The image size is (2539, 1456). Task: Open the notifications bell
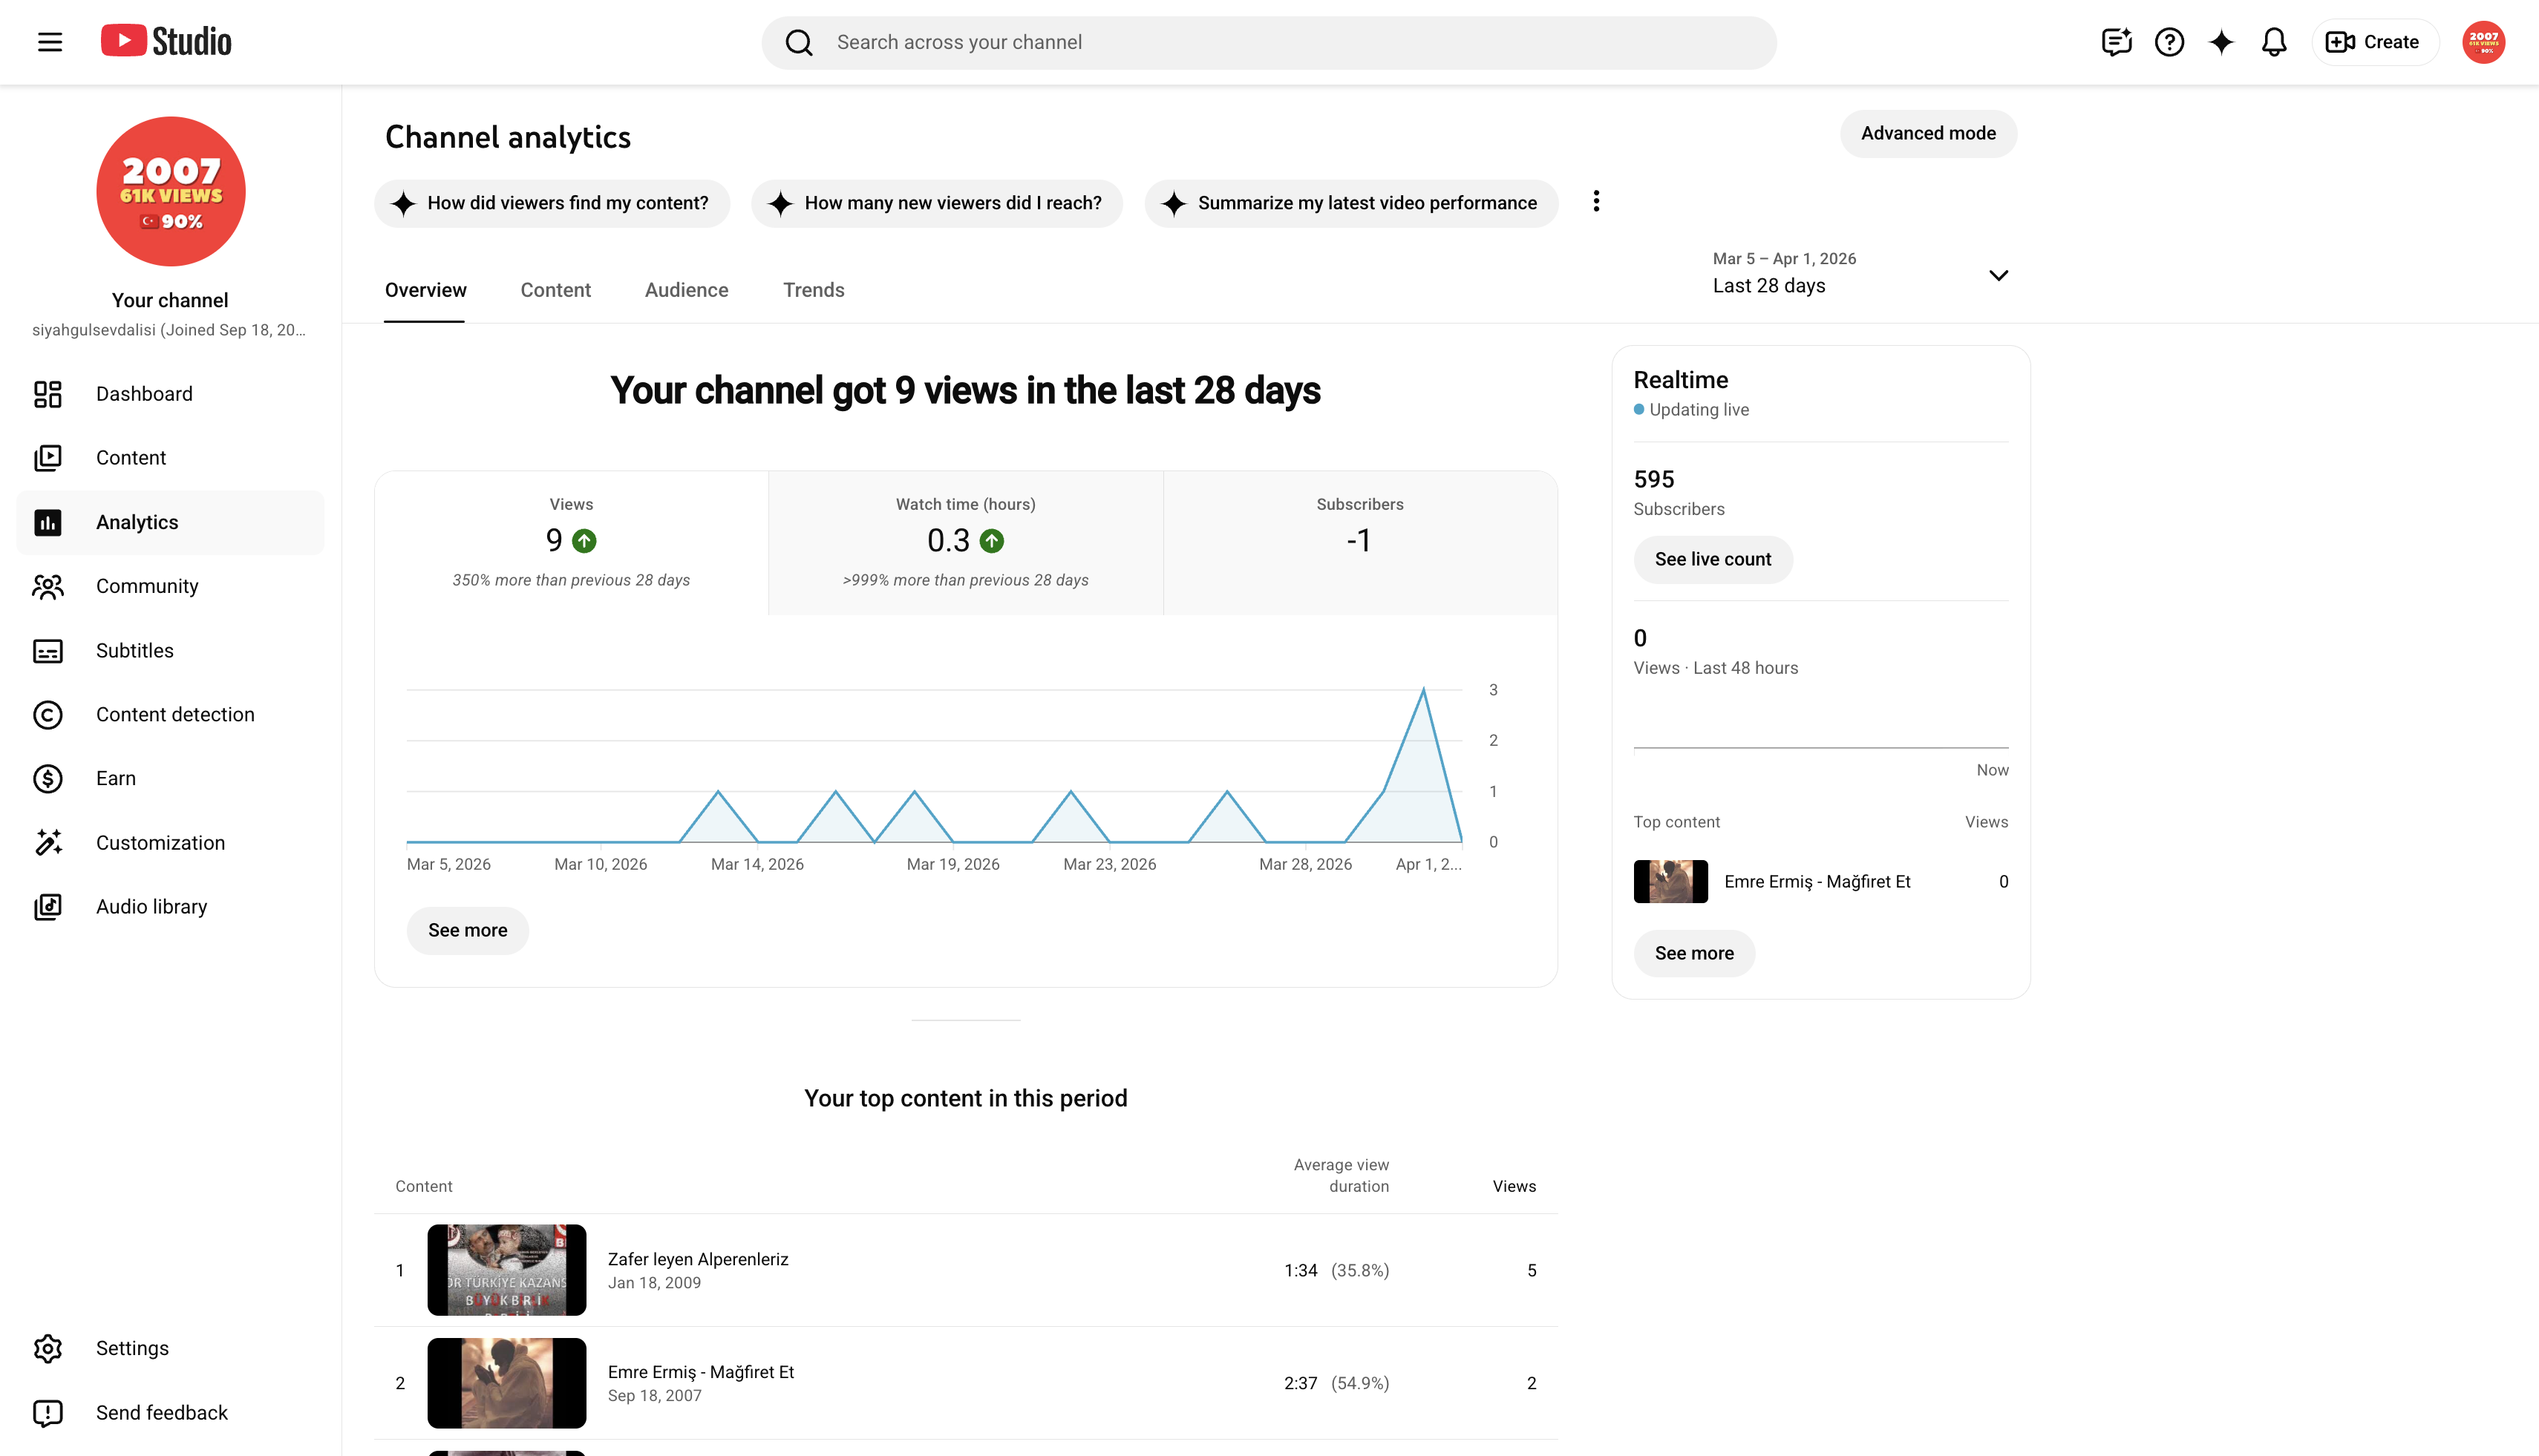coord(2274,42)
